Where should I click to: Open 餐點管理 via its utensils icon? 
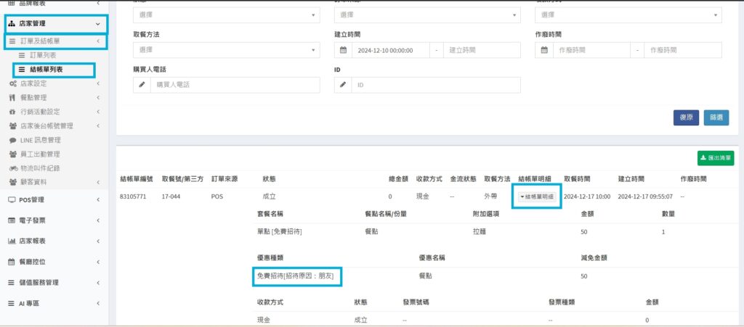[x=12, y=98]
